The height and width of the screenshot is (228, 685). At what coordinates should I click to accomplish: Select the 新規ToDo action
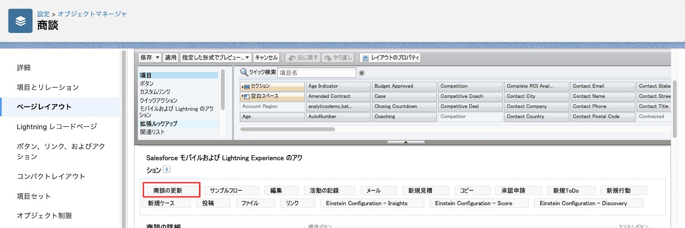point(571,190)
